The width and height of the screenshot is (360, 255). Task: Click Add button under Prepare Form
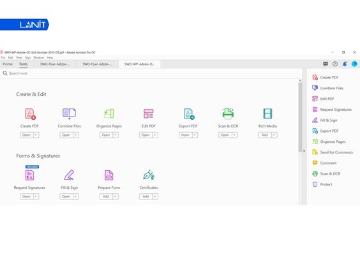106,196
